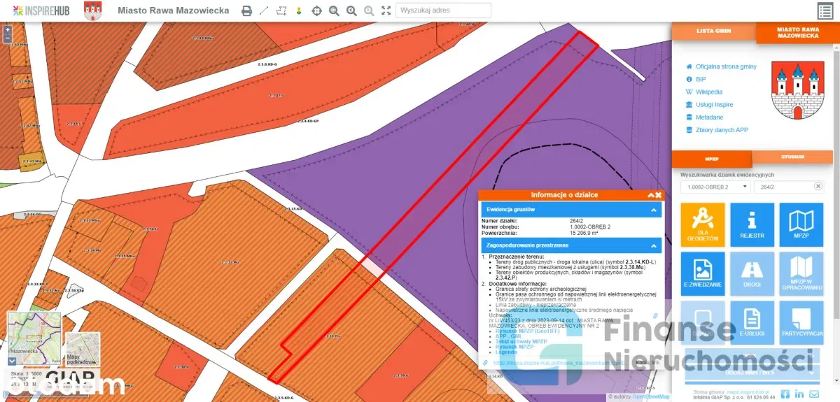Click the locate position crosshair icon
Screen dimensions: 840x402
[316, 10]
